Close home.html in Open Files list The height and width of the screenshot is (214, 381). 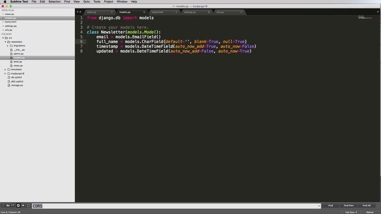(x=3, y=22)
